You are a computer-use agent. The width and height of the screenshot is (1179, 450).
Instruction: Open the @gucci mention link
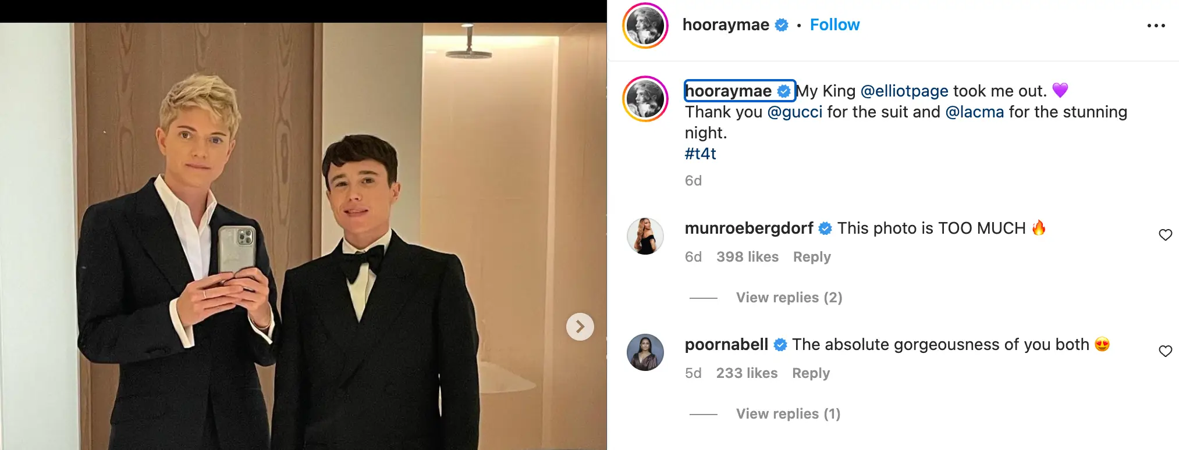click(794, 112)
